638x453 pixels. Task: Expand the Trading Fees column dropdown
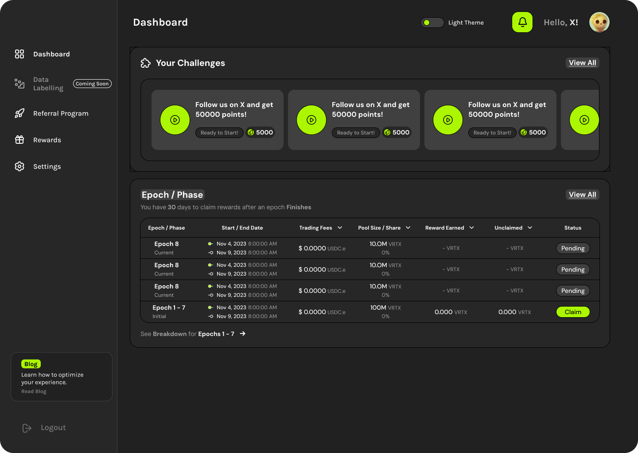pos(340,228)
